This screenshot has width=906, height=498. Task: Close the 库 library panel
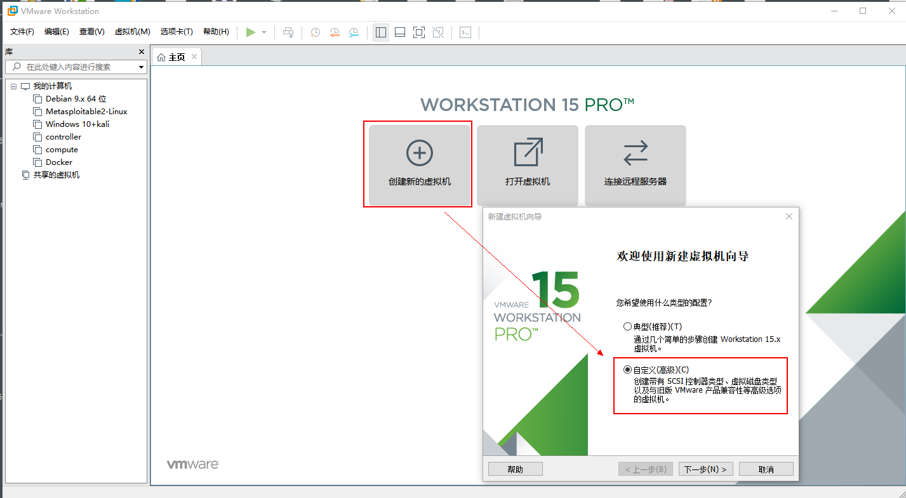[142, 52]
